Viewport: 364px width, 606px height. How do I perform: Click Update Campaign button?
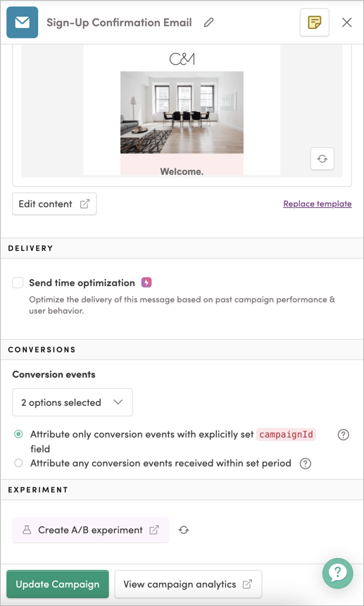58,584
